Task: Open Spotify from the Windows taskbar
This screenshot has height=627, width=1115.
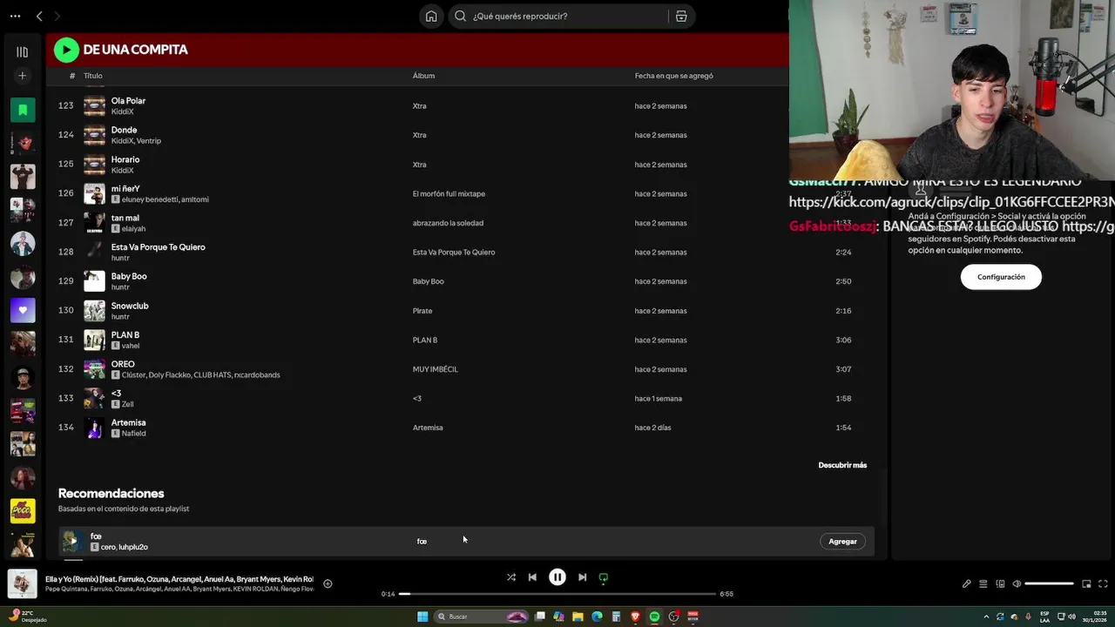Action: 654,617
